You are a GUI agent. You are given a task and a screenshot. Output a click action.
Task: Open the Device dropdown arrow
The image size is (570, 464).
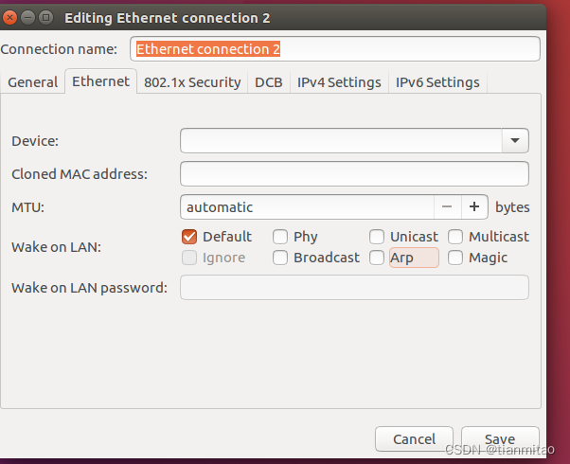coord(515,141)
